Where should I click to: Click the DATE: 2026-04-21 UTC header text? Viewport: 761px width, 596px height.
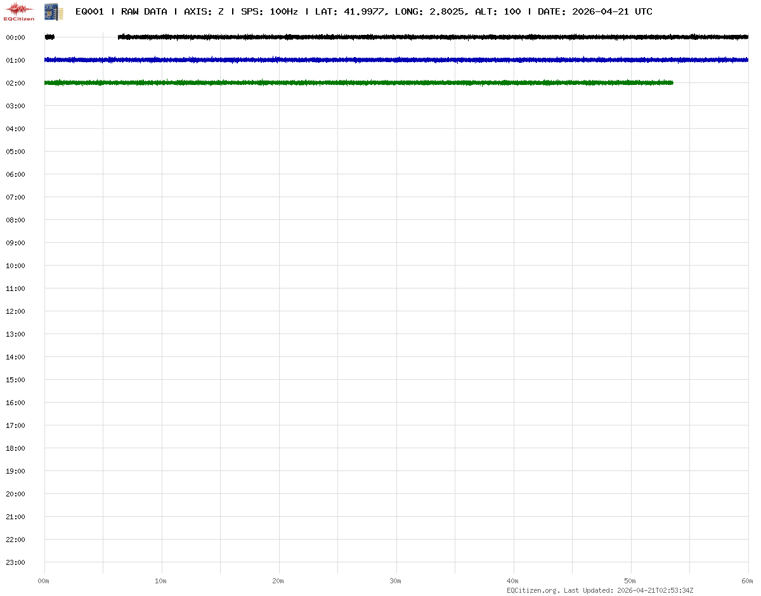pos(595,11)
